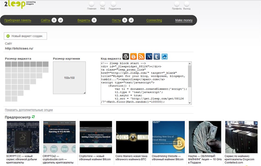Go to the Connecting menu item
This screenshot has height=166, width=261.
pyautogui.click(x=154, y=20)
